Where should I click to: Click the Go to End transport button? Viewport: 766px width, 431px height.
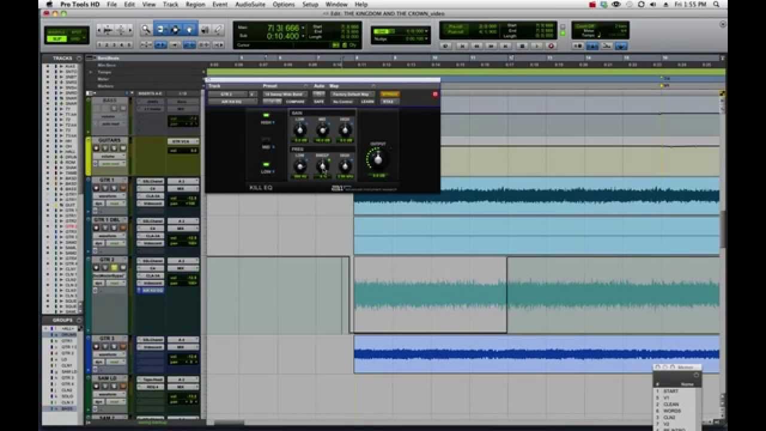click(x=506, y=45)
